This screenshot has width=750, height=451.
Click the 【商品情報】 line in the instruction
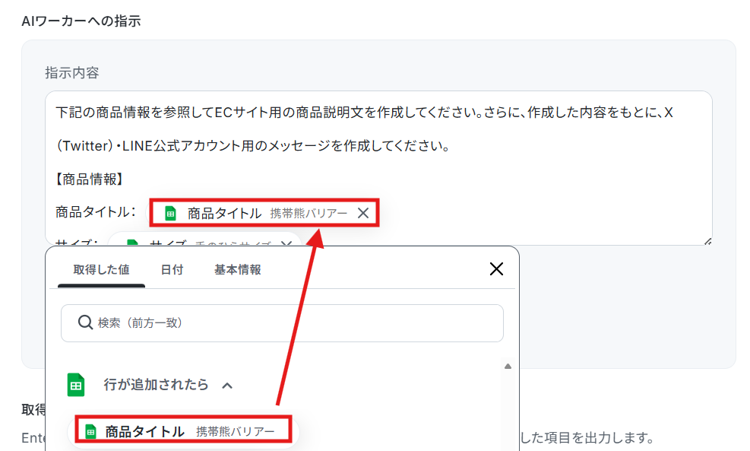90,179
